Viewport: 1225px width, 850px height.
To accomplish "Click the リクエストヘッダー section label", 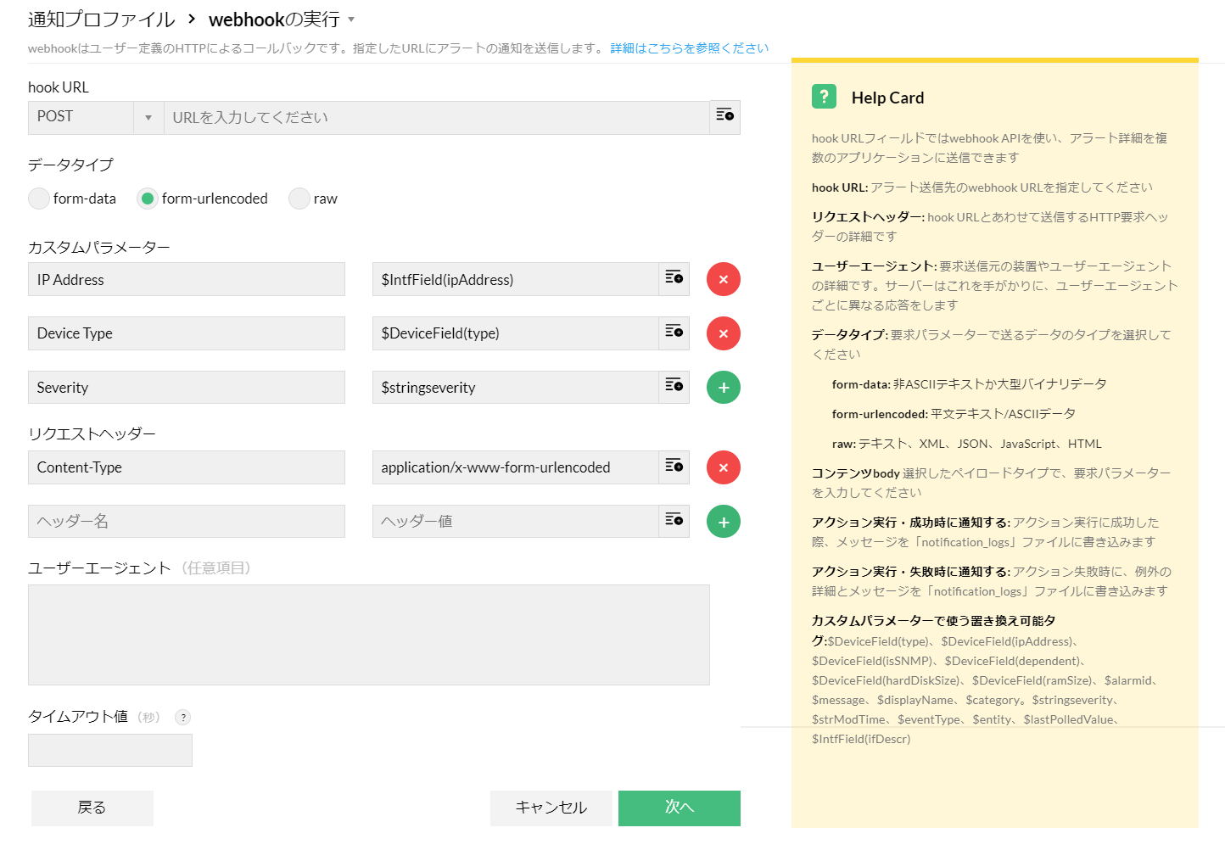I will coord(92,433).
